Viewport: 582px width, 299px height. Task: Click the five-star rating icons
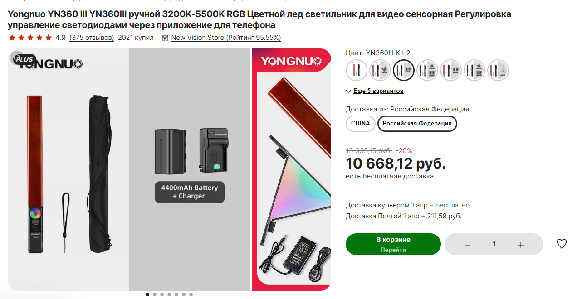pyautogui.click(x=30, y=38)
